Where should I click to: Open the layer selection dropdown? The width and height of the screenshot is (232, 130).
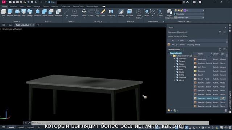coord(203,10)
